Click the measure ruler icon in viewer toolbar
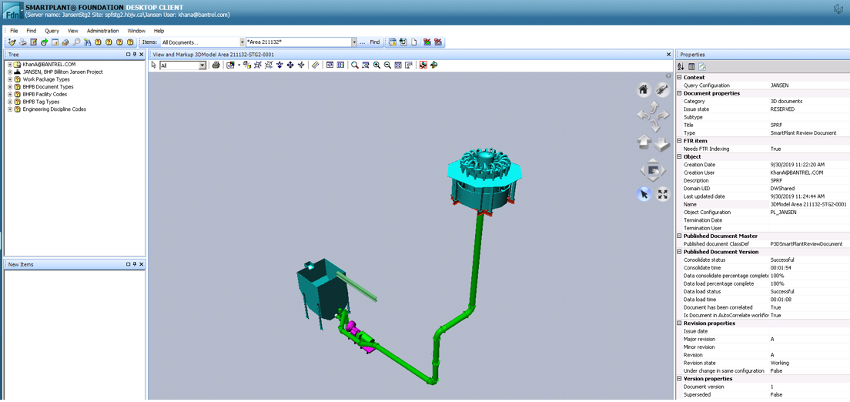Viewport: 850px width, 402px height. click(316, 65)
